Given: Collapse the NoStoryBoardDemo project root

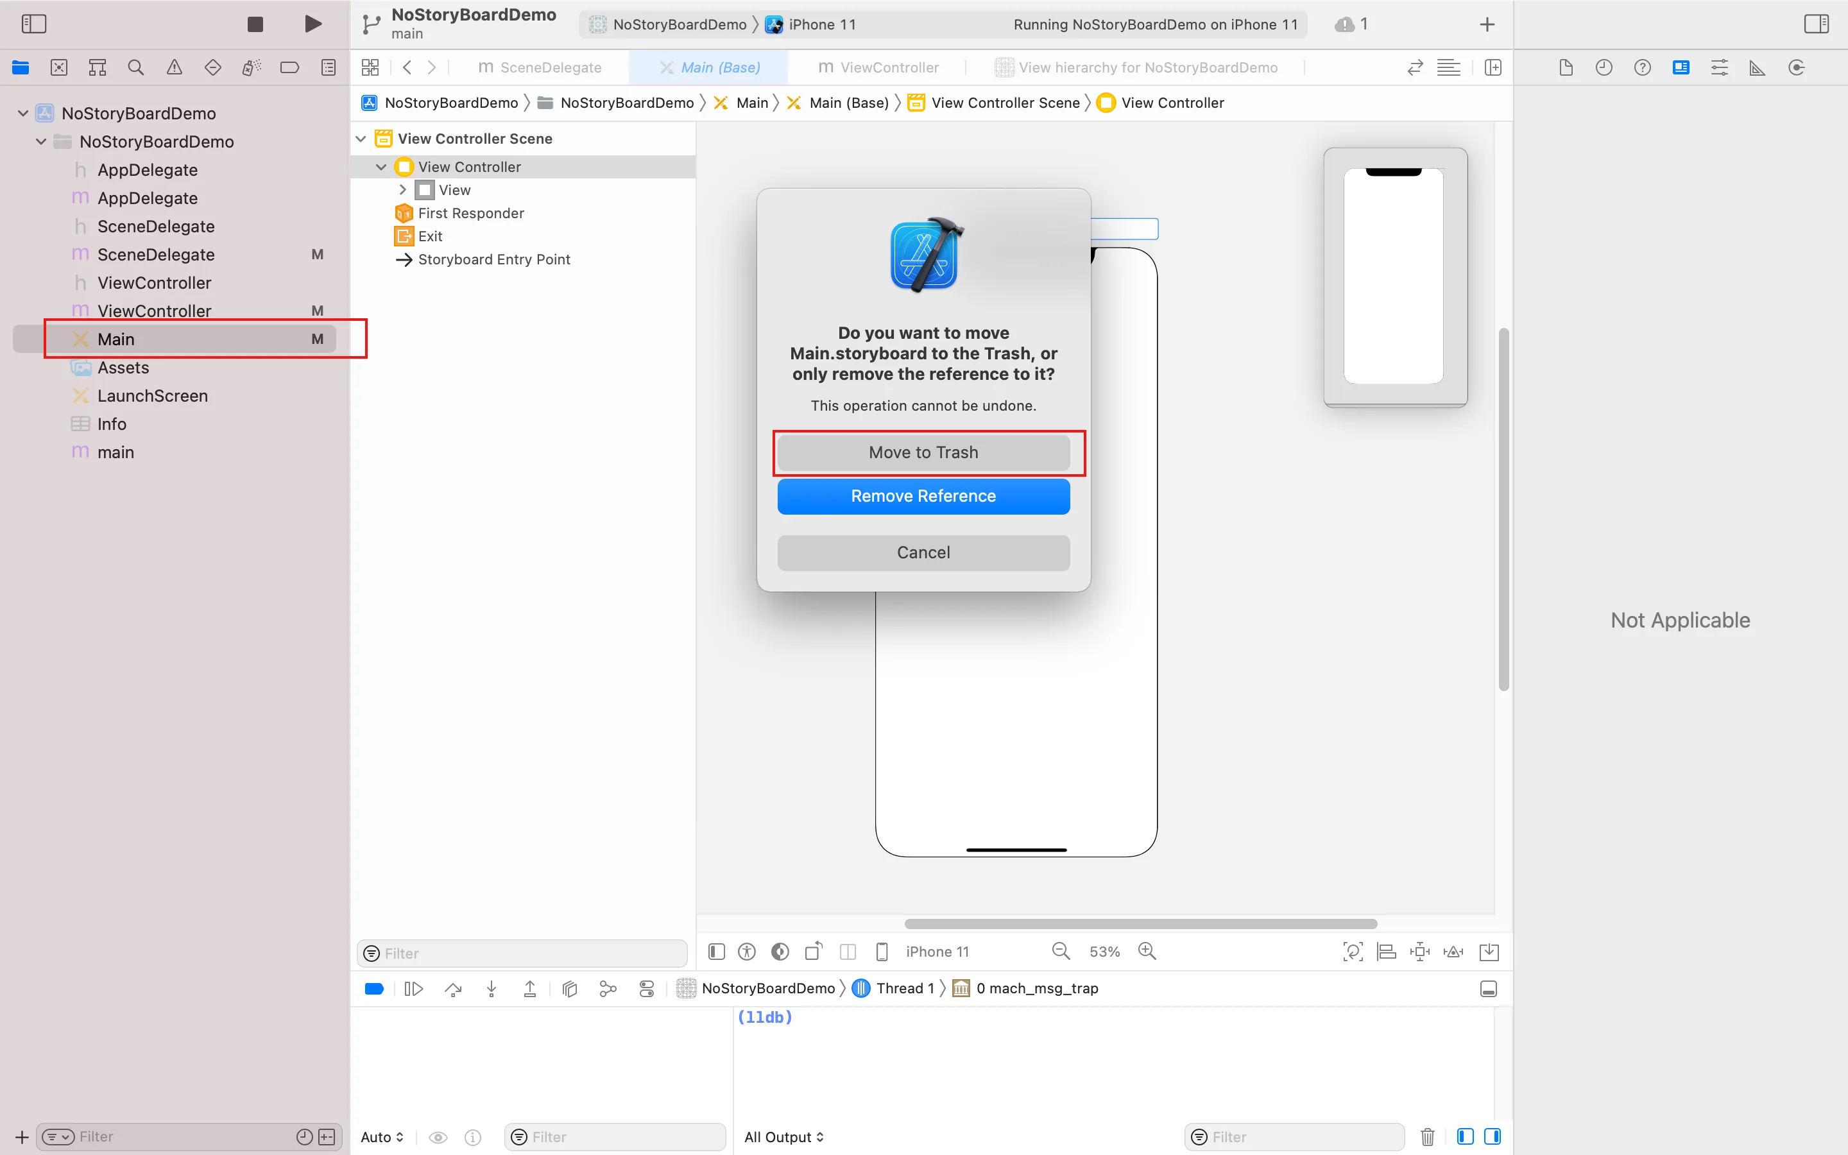Looking at the screenshot, I should click(x=23, y=113).
